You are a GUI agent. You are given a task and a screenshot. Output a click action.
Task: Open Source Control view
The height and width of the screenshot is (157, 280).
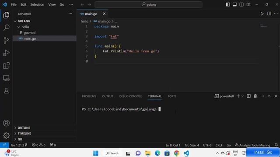(6, 41)
